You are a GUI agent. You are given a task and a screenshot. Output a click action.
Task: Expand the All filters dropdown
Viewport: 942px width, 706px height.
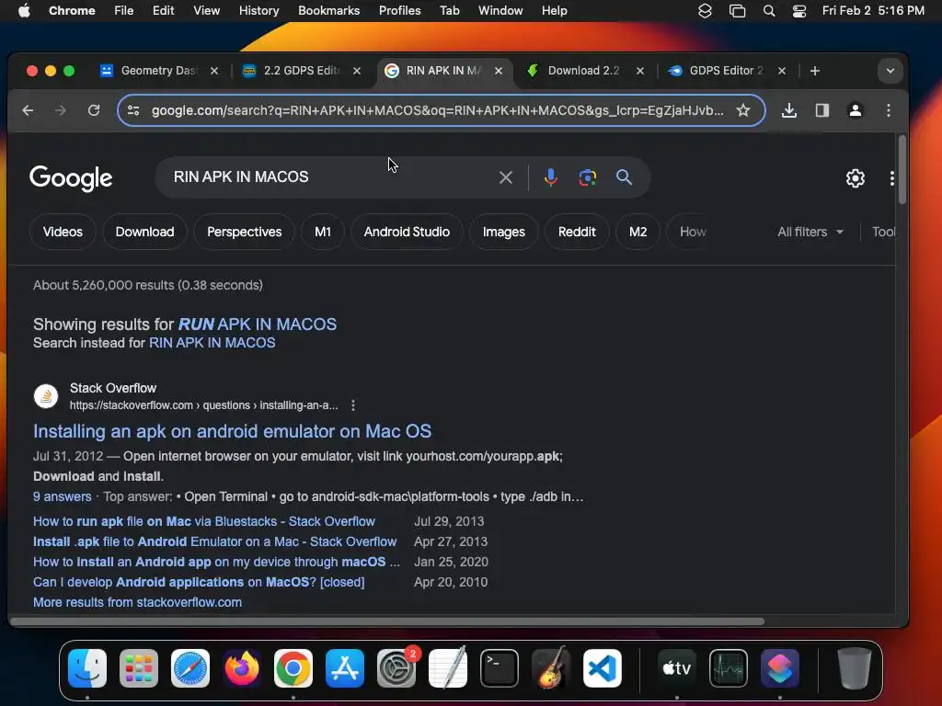click(810, 232)
